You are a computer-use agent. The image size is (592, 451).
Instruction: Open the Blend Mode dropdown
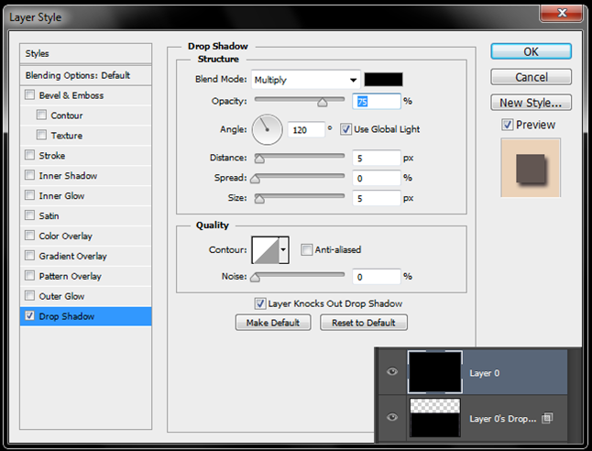pyautogui.click(x=304, y=80)
